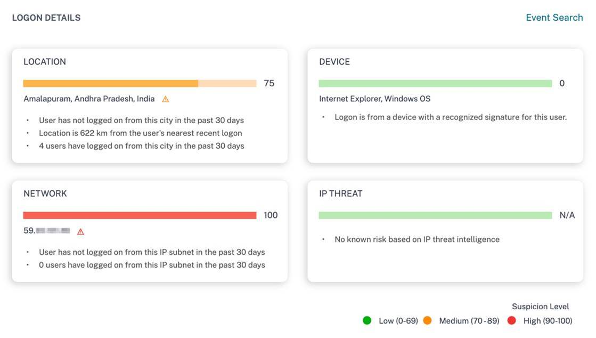
Task: Click the warning icon beside Amalapuram location
Action: tap(166, 99)
